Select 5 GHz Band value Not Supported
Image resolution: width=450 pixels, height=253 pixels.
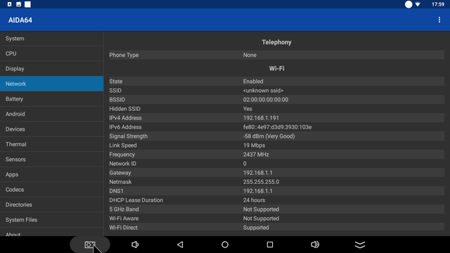pyautogui.click(x=261, y=209)
